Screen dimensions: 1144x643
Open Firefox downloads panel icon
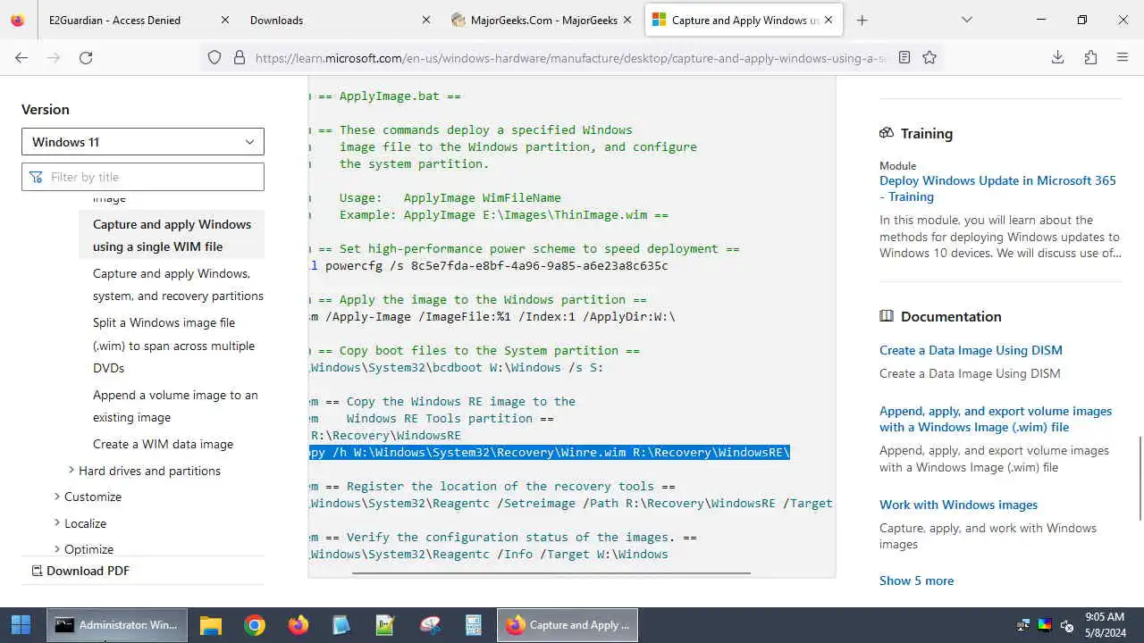1057,57
